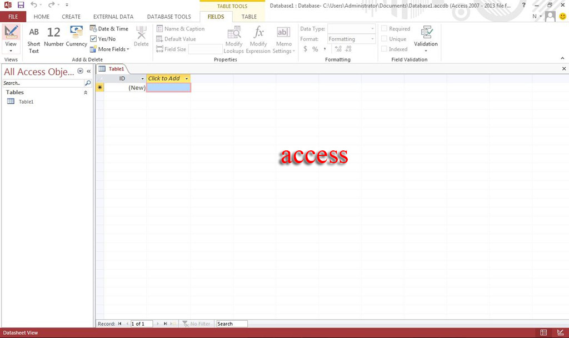Close the Table1 document window
This screenshot has width=569, height=338.
point(564,68)
